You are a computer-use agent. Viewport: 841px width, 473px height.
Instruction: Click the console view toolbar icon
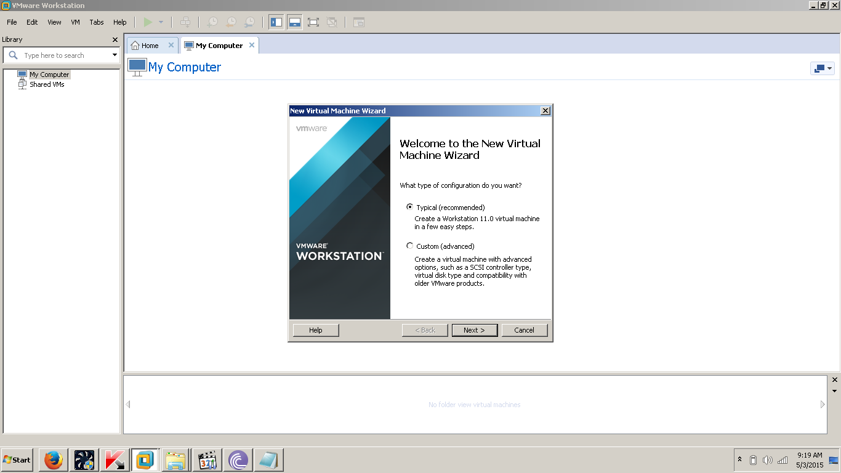click(359, 22)
